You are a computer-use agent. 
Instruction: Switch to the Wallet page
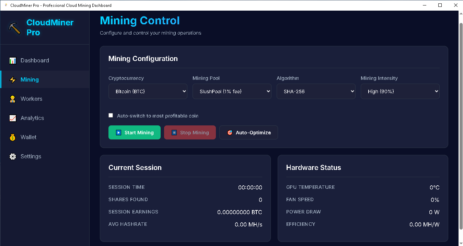click(x=28, y=137)
